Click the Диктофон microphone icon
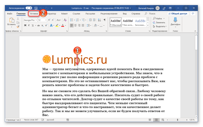 coord(175,20)
